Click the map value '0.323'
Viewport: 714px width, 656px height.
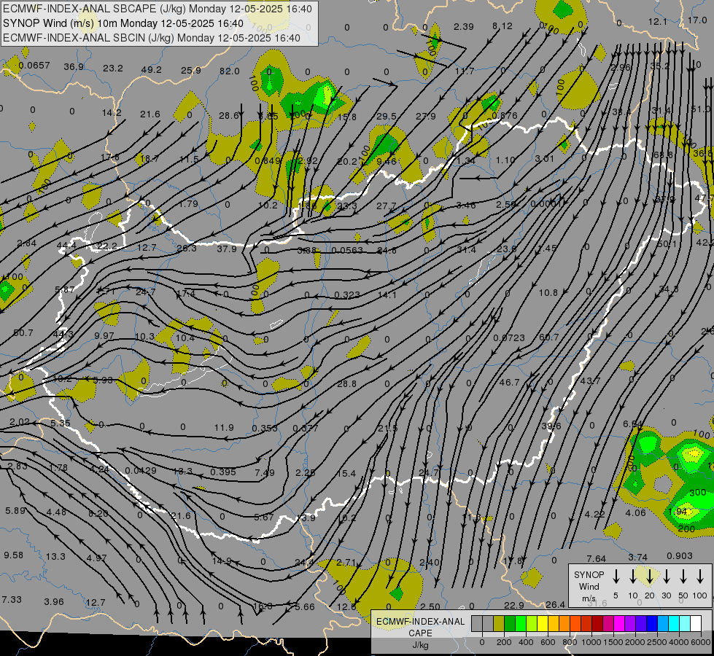[347, 295]
